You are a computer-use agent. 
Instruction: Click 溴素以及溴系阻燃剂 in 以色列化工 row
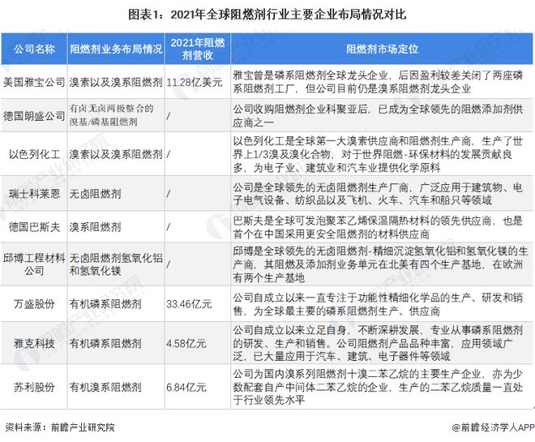coord(116,154)
